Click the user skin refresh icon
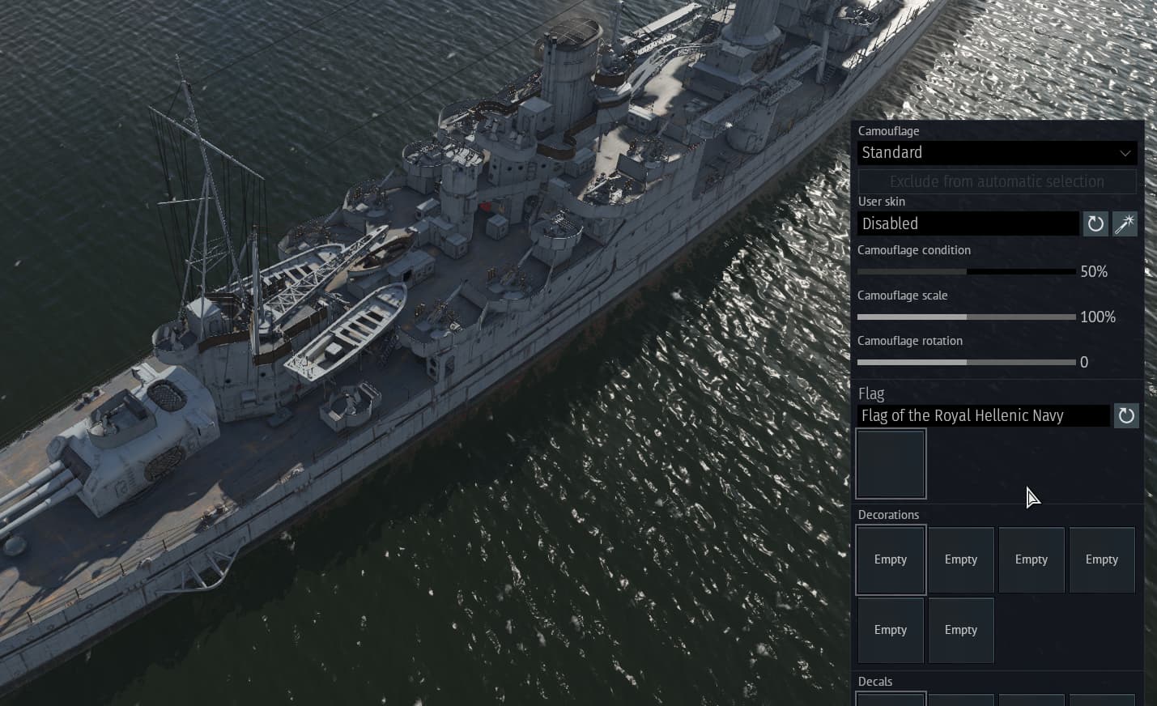 tap(1095, 223)
